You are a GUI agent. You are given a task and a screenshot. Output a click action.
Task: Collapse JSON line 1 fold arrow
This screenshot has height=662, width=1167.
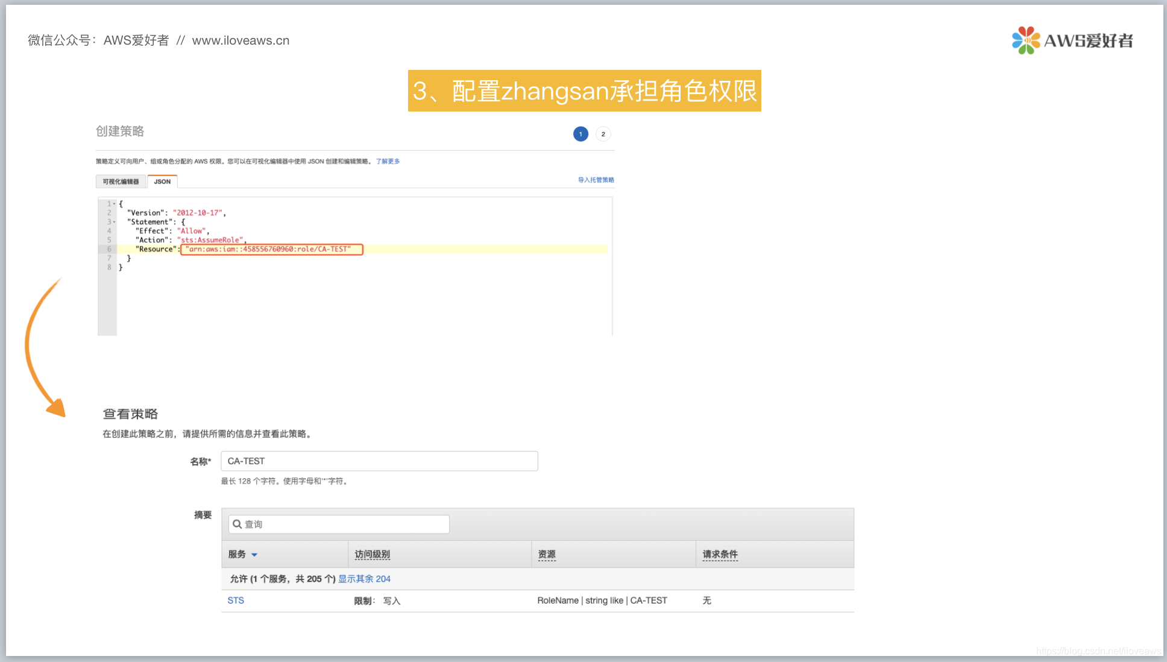(x=115, y=204)
